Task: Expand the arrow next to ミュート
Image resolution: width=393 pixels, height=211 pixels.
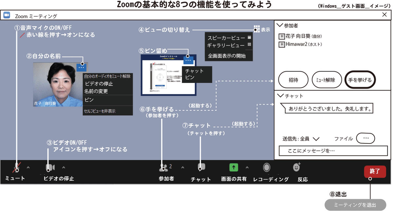Action: [28, 168]
